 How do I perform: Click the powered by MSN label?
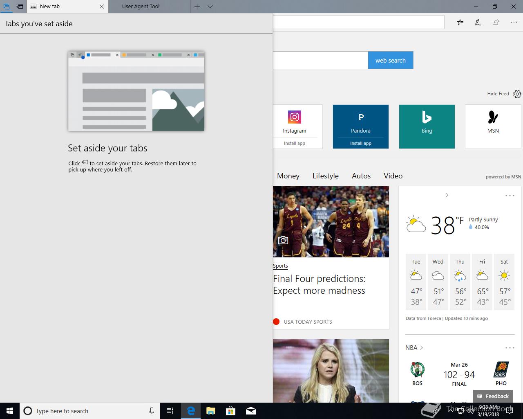click(x=503, y=177)
